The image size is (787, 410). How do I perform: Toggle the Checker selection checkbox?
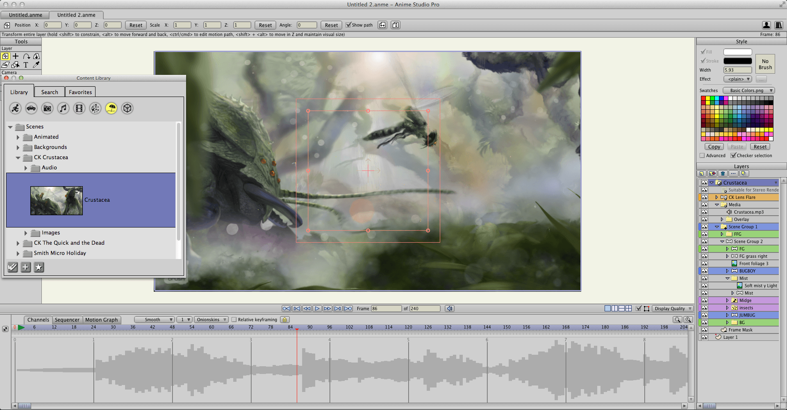(733, 155)
